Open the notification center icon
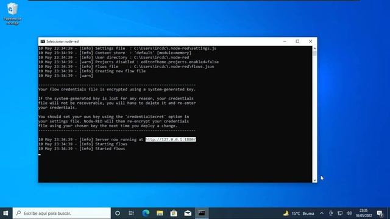 click(380, 214)
